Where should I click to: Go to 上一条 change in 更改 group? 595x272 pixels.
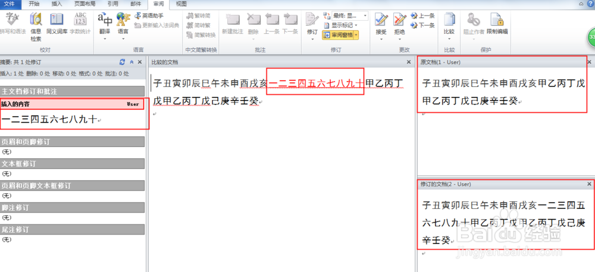tap(422, 16)
